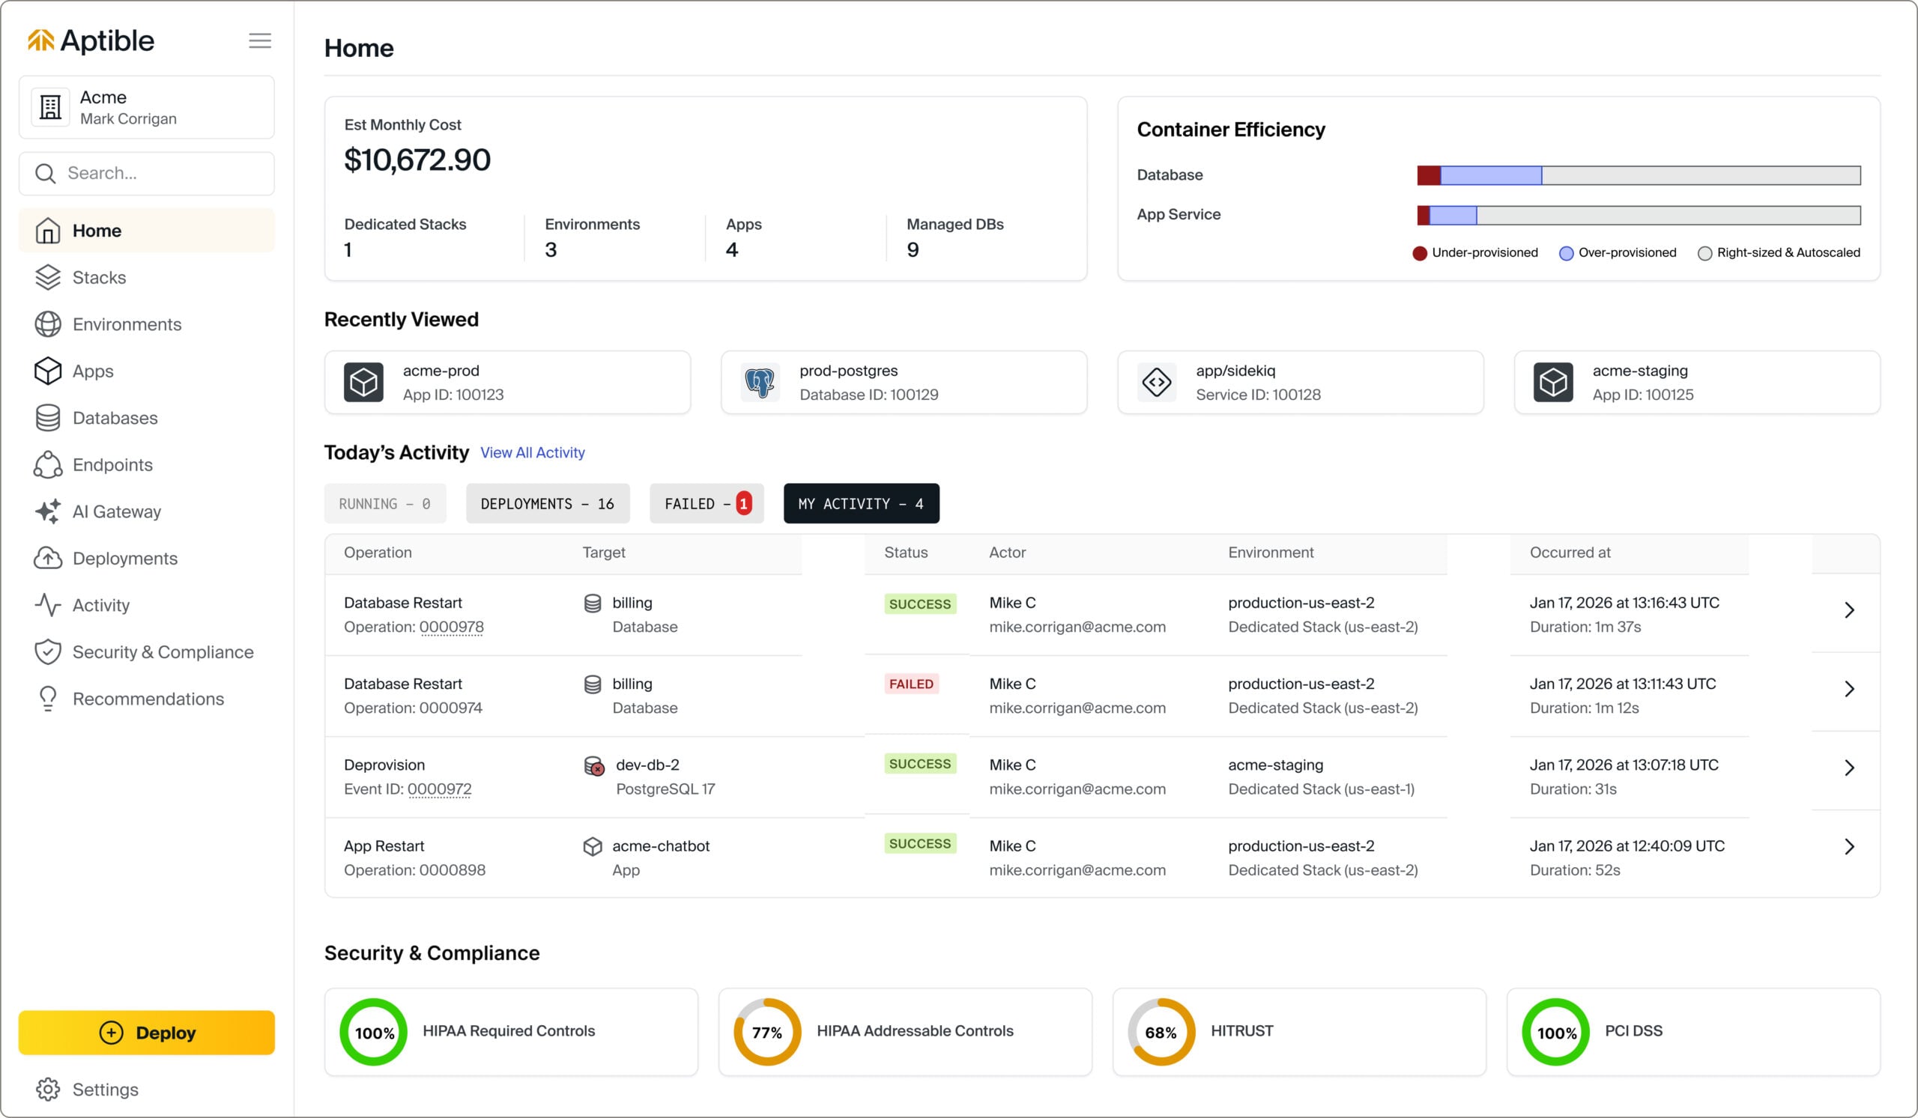This screenshot has width=1918, height=1118.
Task: Expand the Acme organization switcher
Action: (146, 107)
